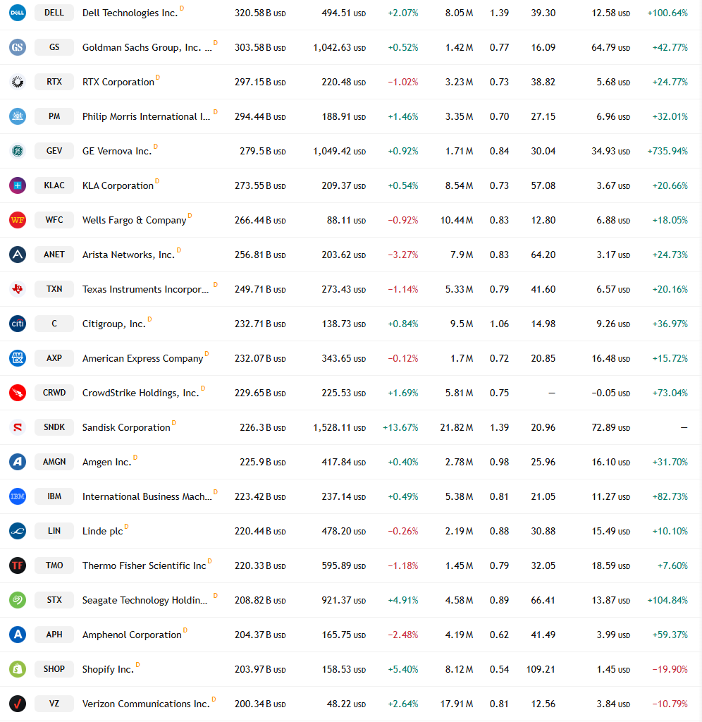Click the Wells Fargo WF logo icon
Screen dimensions: 702x722
(x=18, y=220)
